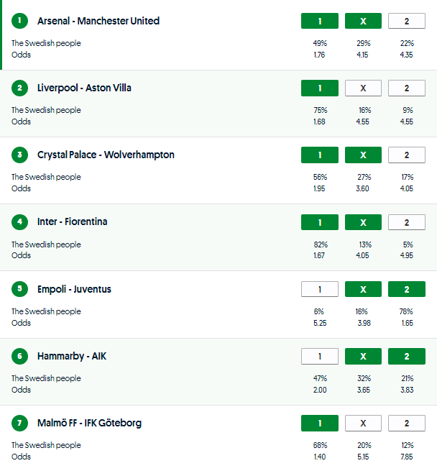Toggle the X pick for Liverpool - Aston Villa
437x471 pixels.
(363, 88)
